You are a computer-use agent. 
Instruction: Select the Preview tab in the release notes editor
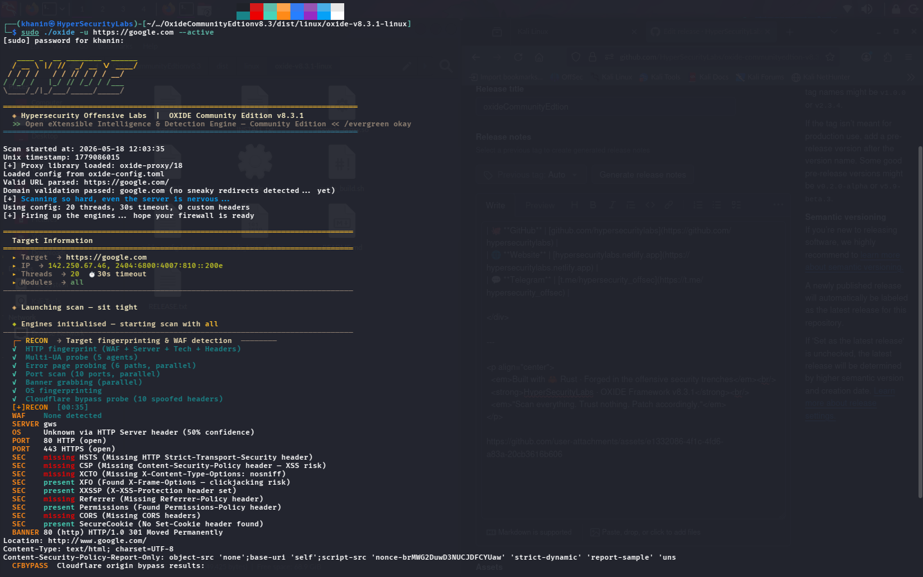(539, 205)
